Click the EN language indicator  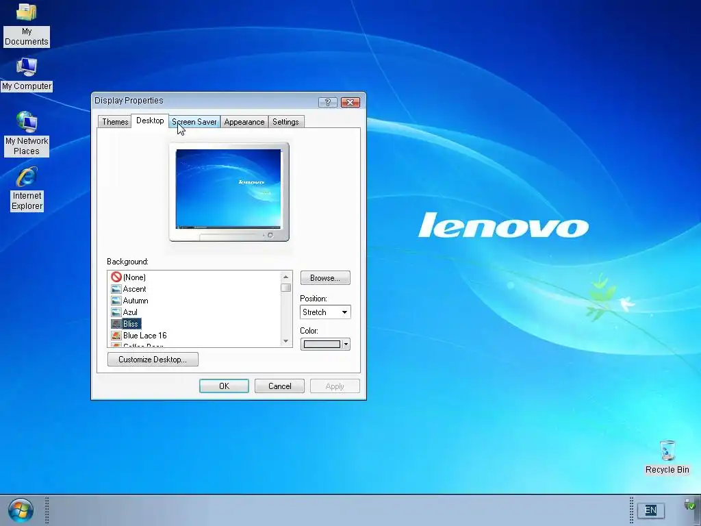click(650, 510)
